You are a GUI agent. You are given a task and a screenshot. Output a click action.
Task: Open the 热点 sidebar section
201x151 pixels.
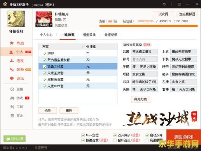click(x=17, y=43)
